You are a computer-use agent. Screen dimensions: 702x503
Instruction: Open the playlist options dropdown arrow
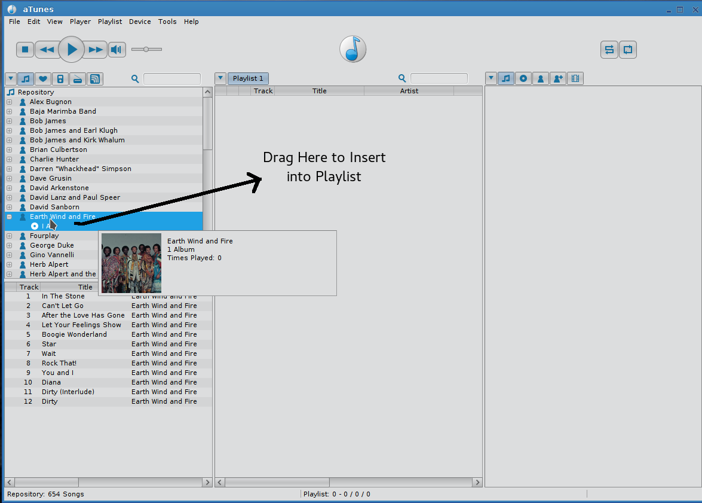220,78
